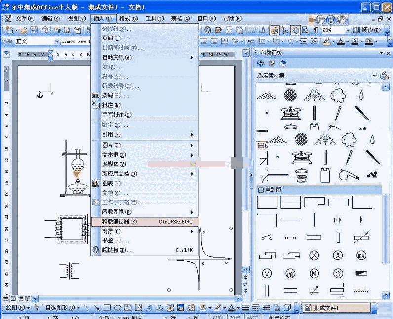Collapse the 电路图 section
This screenshot has height=319, width=393.
(261, 190)
